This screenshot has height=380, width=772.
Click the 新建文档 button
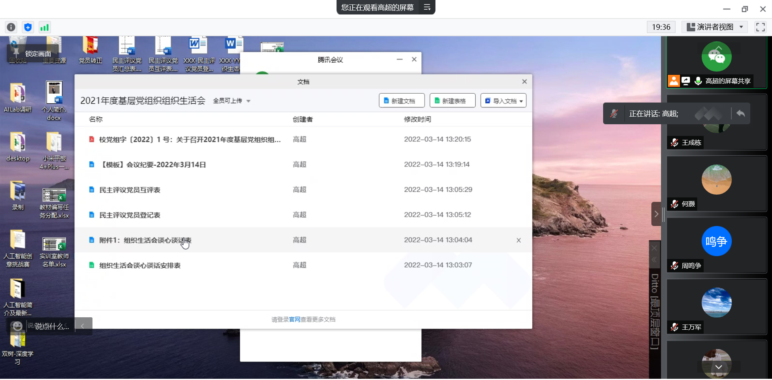[401, 101]
